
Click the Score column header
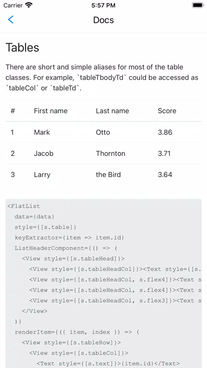pyautogui.click(x=167, y=111)
